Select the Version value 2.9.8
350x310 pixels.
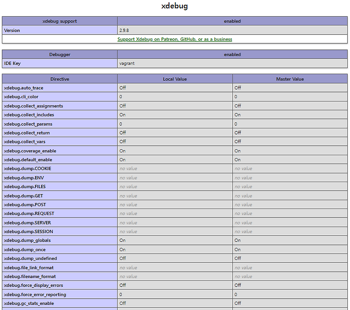coord(124,30)
